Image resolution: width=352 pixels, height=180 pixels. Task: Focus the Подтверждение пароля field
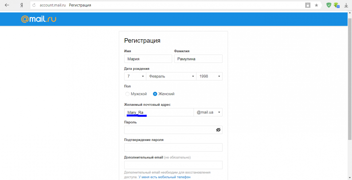[173, 147]
